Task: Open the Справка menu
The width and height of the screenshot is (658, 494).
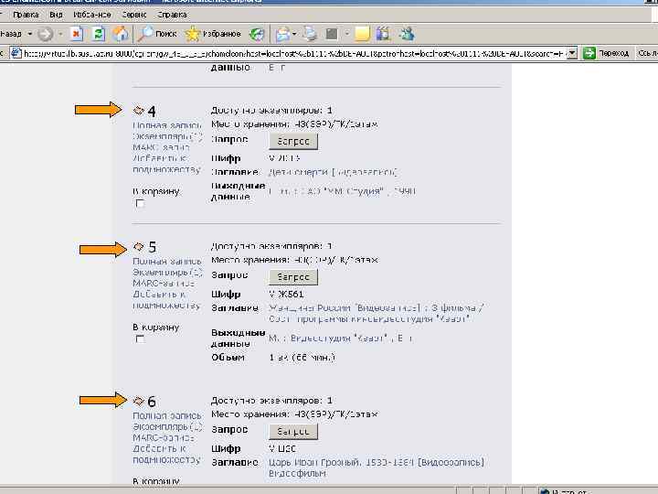Action: coord(172,15)
